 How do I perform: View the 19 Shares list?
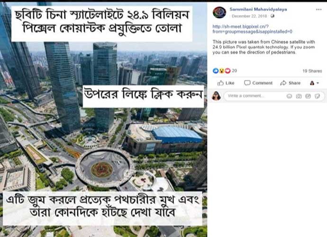[x=312, y=71]
